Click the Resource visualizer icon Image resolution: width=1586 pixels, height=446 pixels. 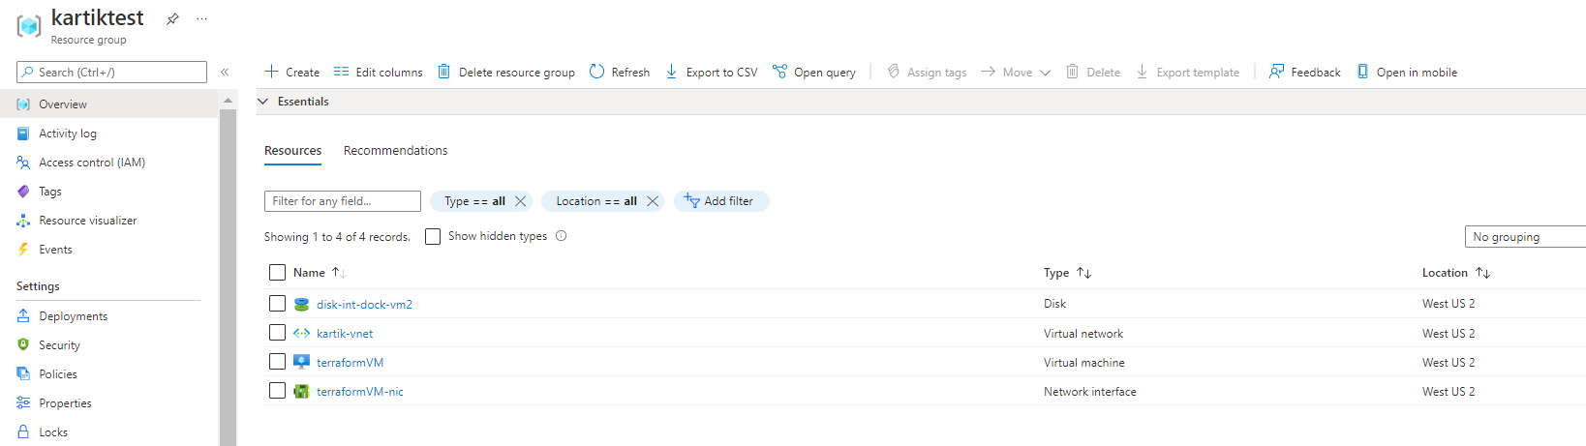pyautogui.click(x=23, y=221)
